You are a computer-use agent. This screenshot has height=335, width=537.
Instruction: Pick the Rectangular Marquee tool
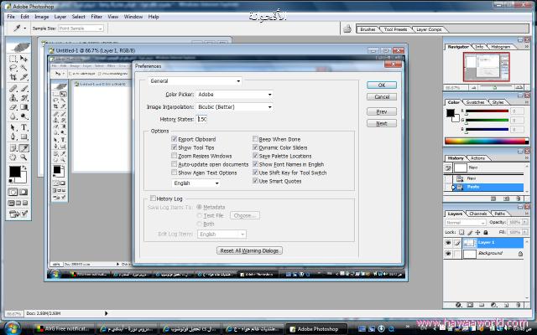click(13, 59)
